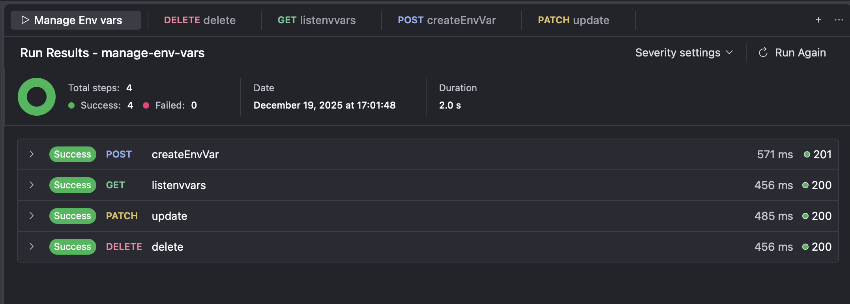Open the POST createEnvVar tab
Viewport: 850px width, 304px height.
(x=447, y=20)
